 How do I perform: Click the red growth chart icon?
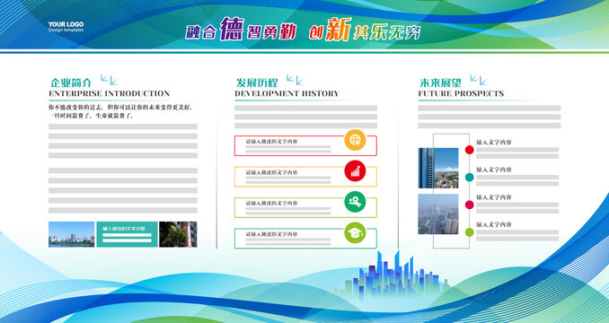(355, 171)
